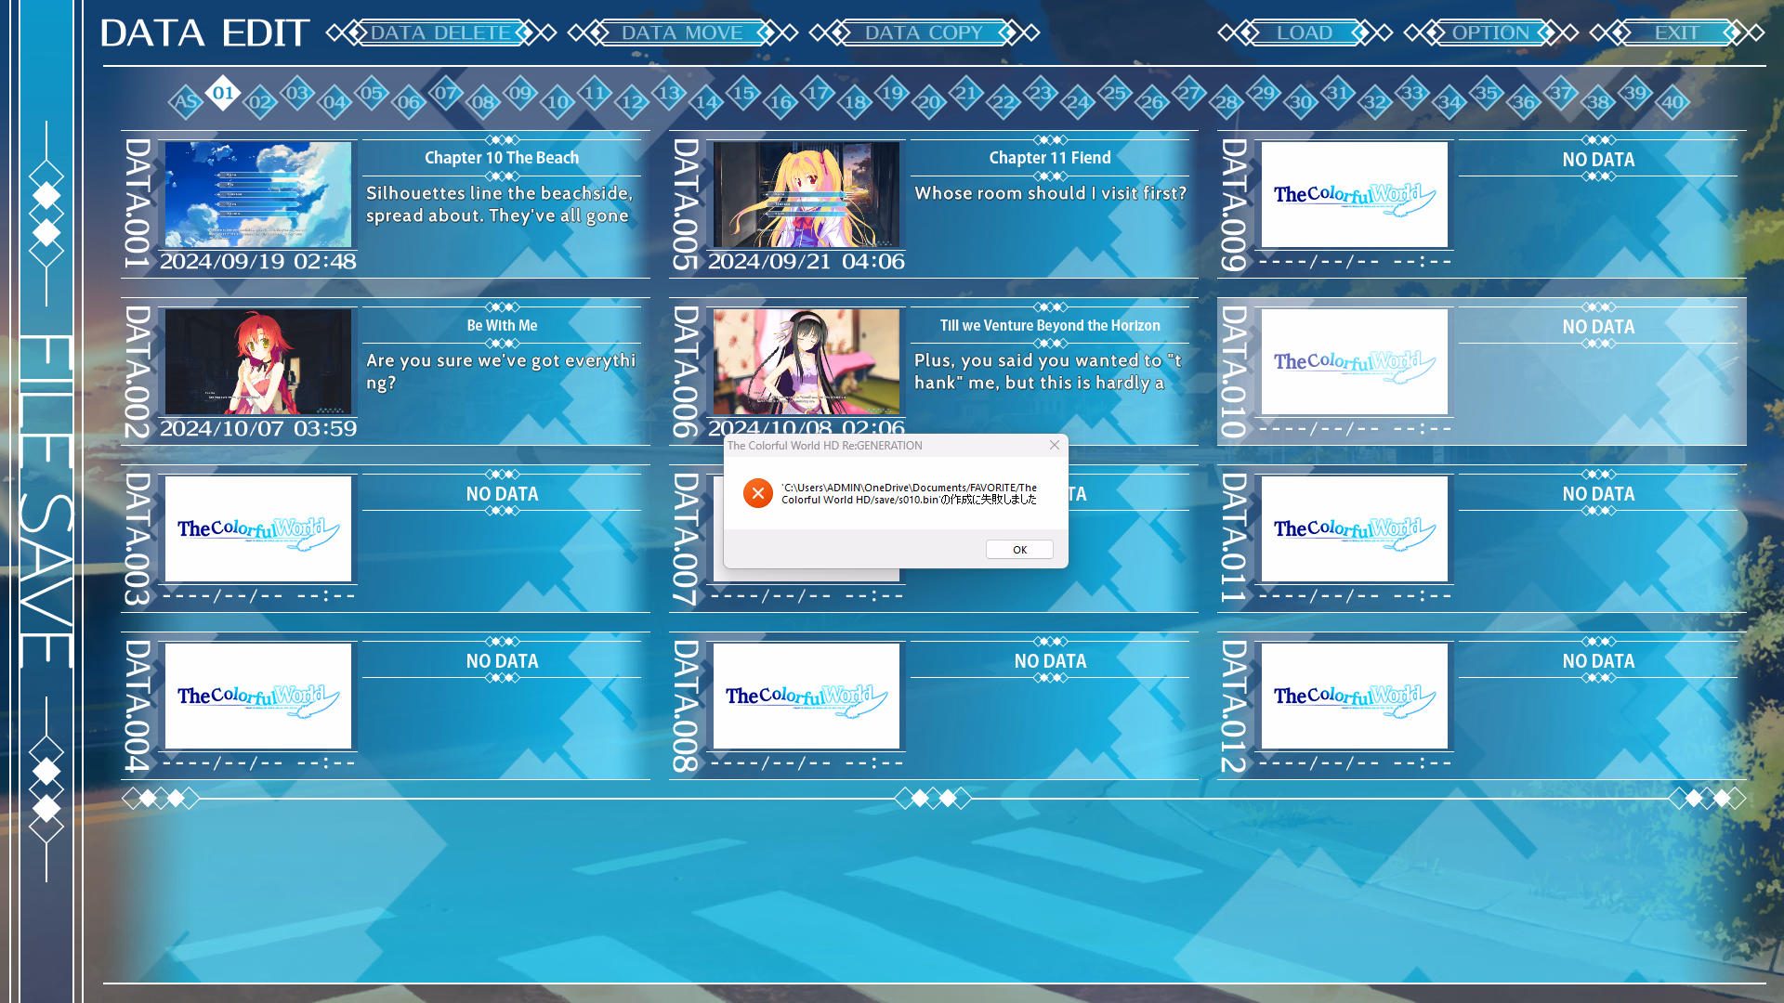Open DATA COPY mode

point(925,33)
